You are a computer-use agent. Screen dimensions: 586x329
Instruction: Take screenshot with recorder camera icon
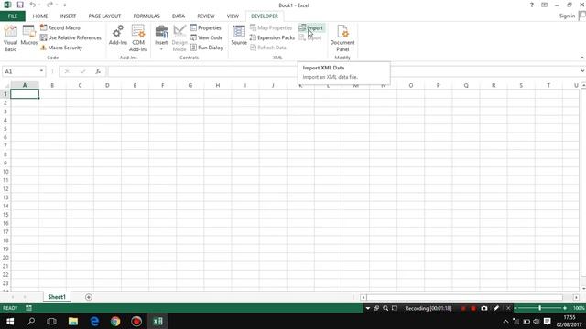point(484,308)
